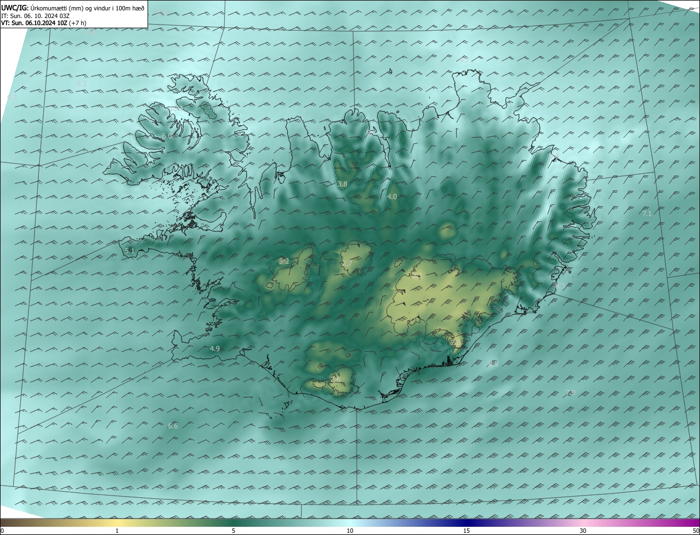Click the map value label 4.9
The width and height of the screenshot is (700, 535).
coord(215,348)
